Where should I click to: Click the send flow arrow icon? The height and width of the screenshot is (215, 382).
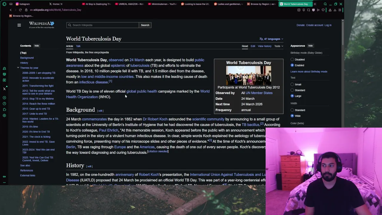[318, 10]
